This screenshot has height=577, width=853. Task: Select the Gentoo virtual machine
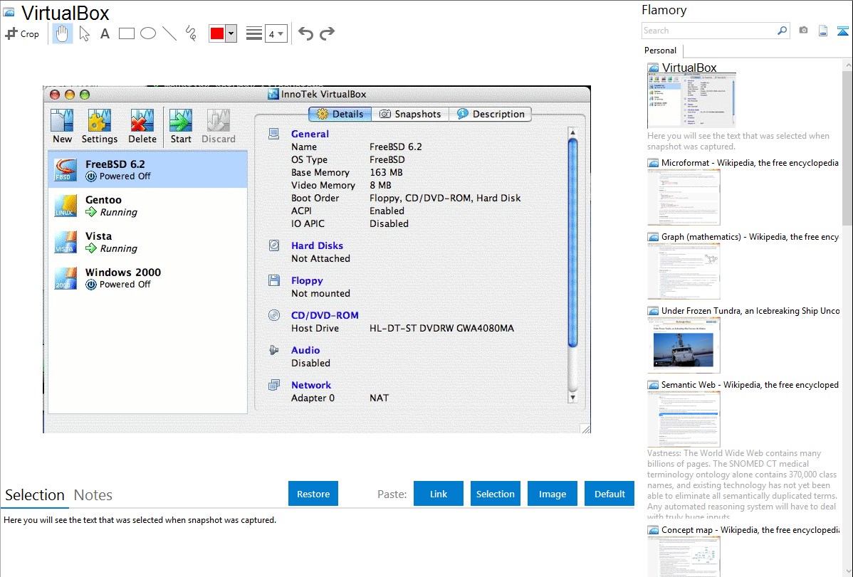coord(148,206)
